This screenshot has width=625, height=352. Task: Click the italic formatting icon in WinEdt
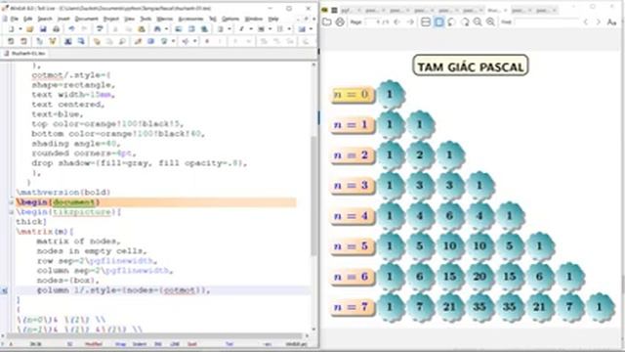point(241,28)
